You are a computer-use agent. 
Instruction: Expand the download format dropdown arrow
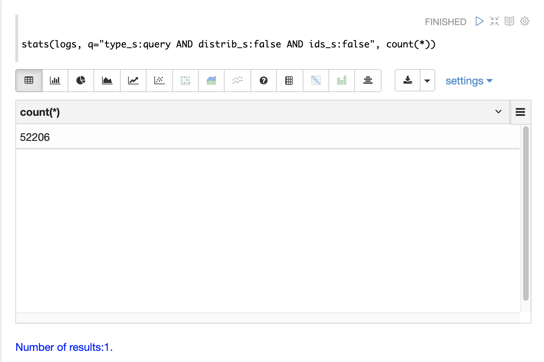coord(427,81)
